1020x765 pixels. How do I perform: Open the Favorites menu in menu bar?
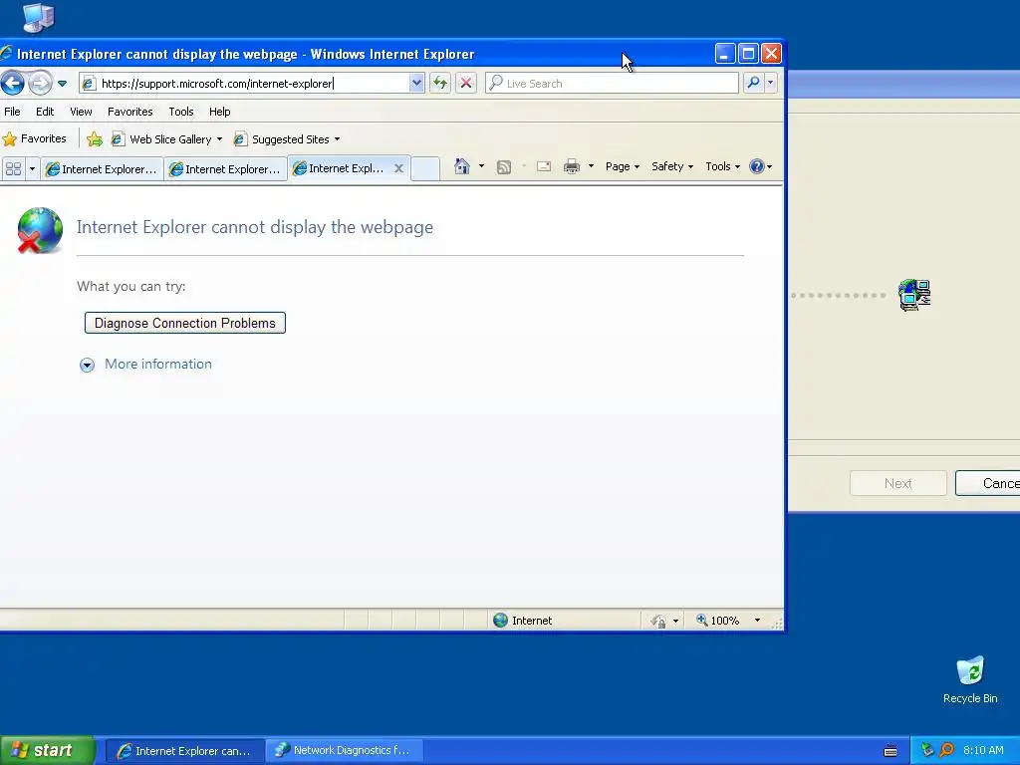coord(130,112)
